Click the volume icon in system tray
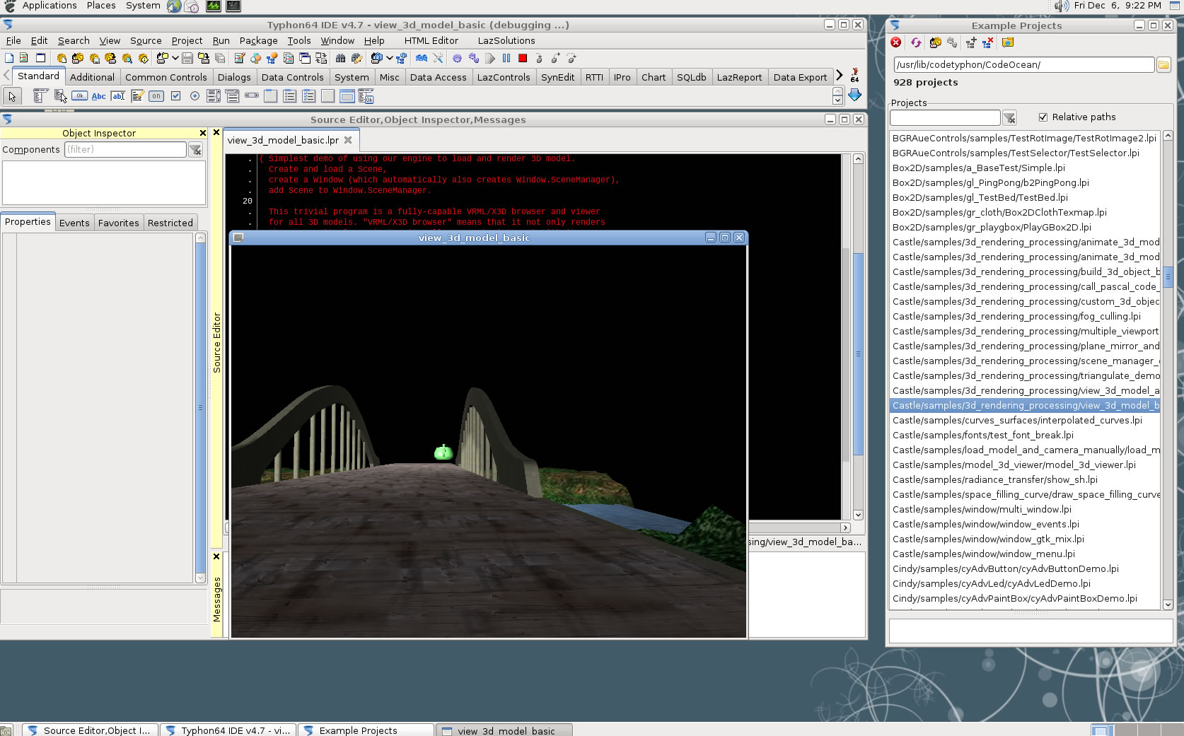 (1062, 6)
